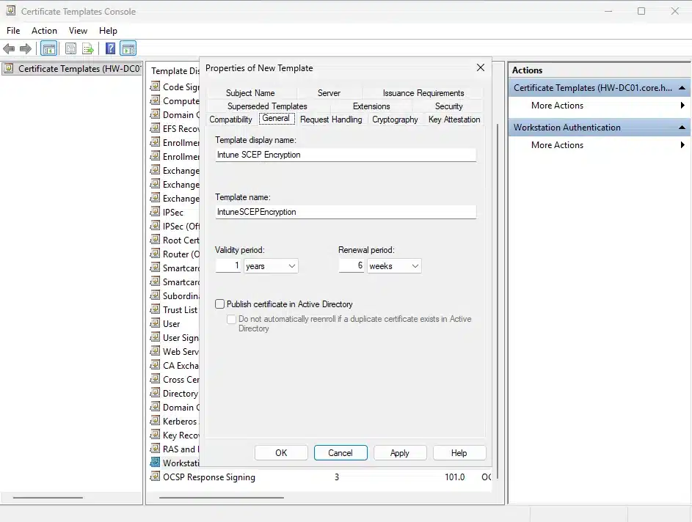
Task: Toggle Show/Hide Console Tree toolbar icon
Action: click(x=49, y=49)
